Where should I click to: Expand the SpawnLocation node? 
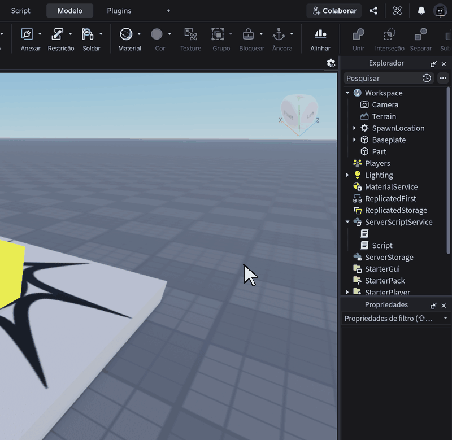[355, 128]
